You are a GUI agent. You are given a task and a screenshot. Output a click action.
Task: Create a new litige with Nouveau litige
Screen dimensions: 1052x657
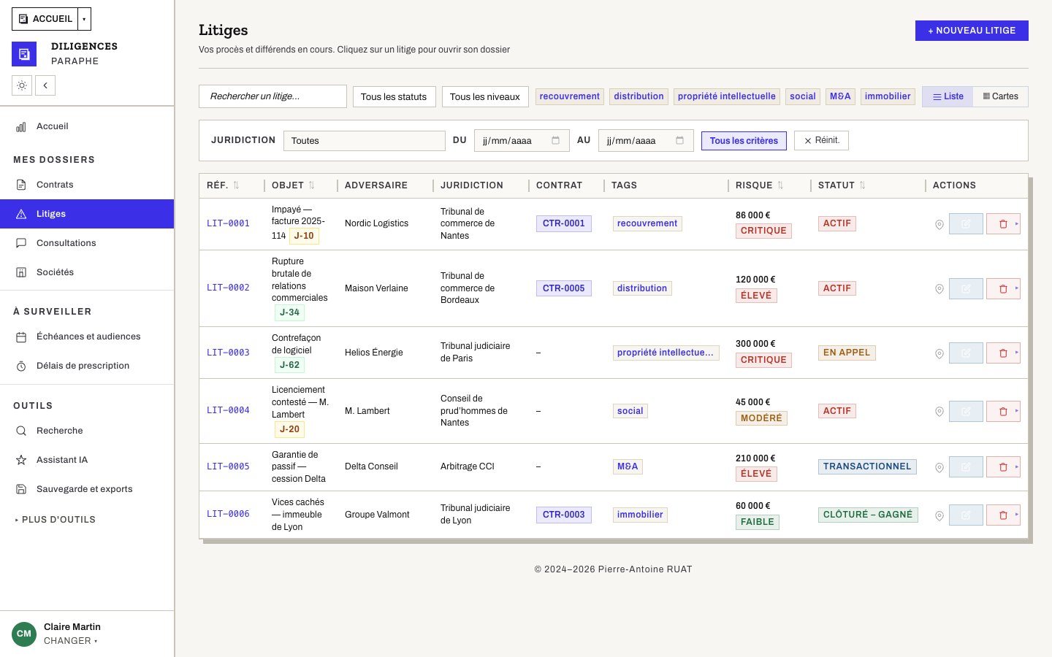[972, 31]
